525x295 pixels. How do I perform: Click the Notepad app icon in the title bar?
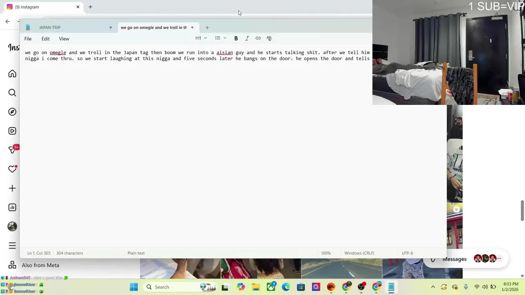tap(27, 27)
